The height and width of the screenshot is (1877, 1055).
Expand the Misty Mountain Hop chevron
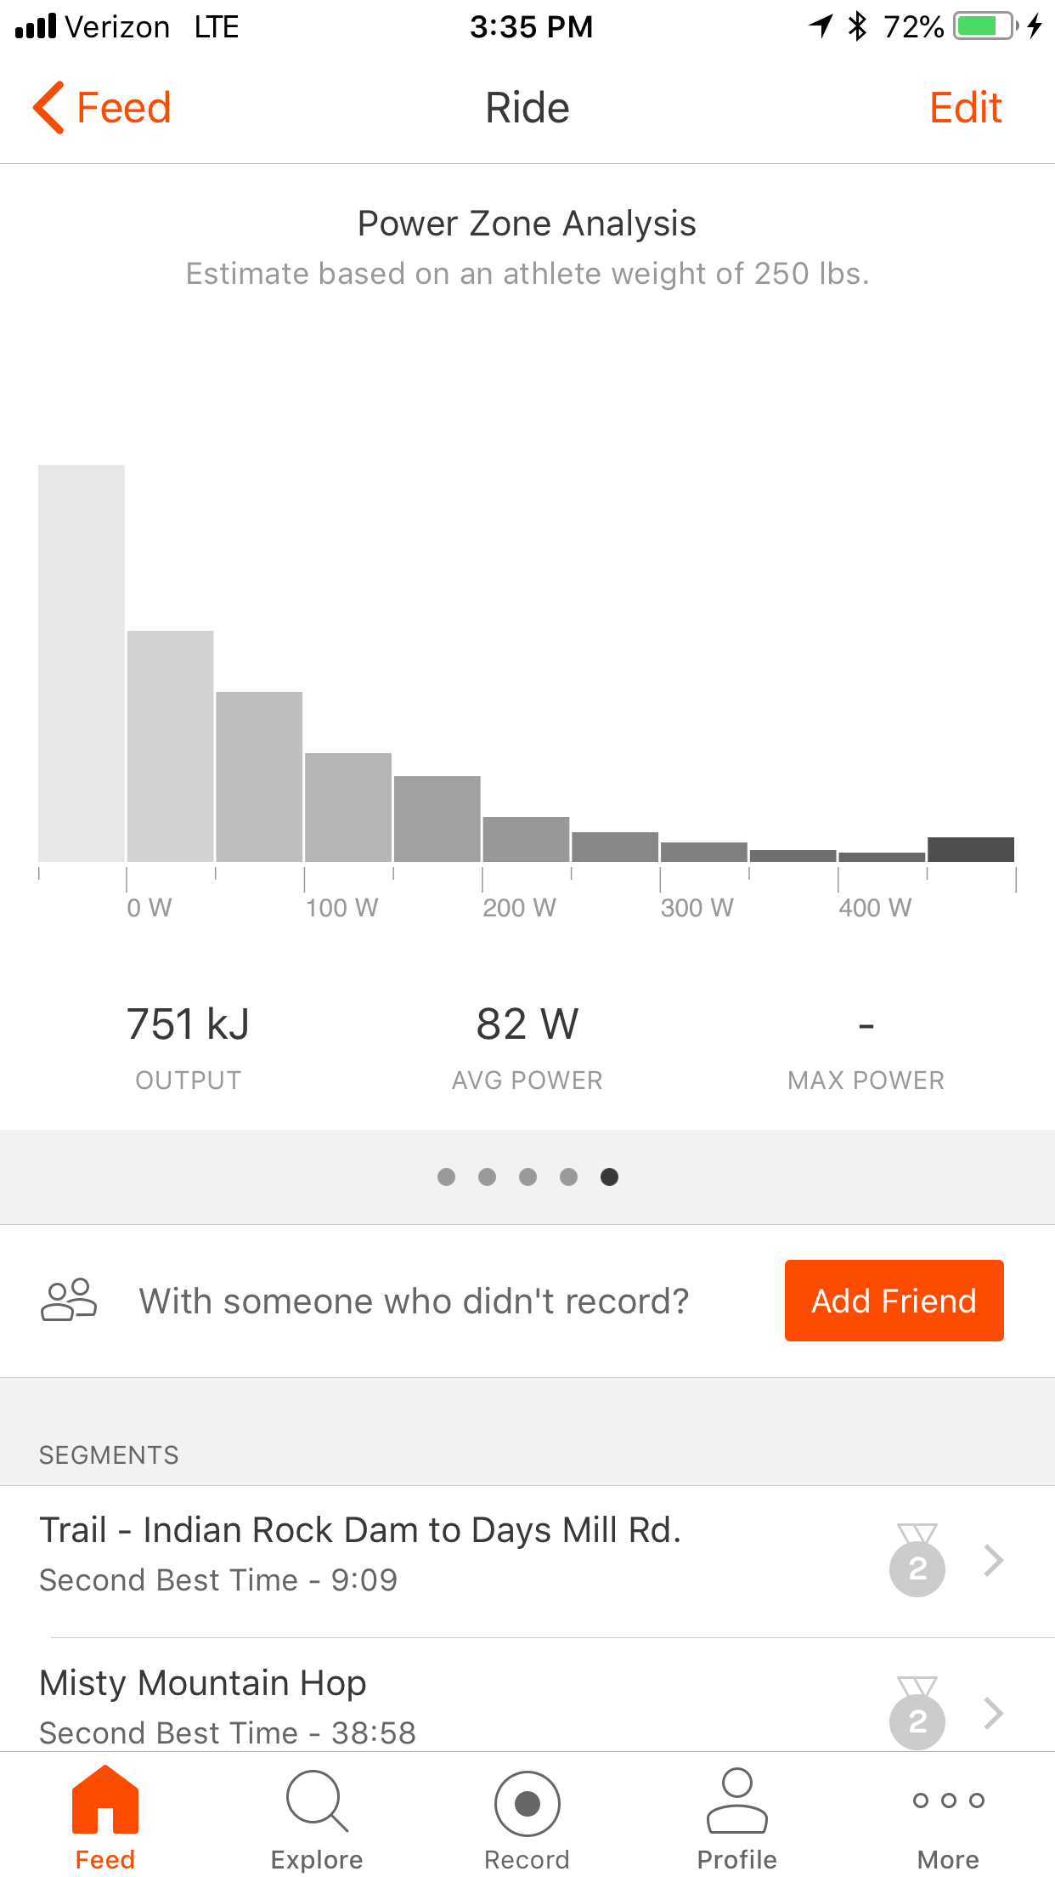point(993,1713)
